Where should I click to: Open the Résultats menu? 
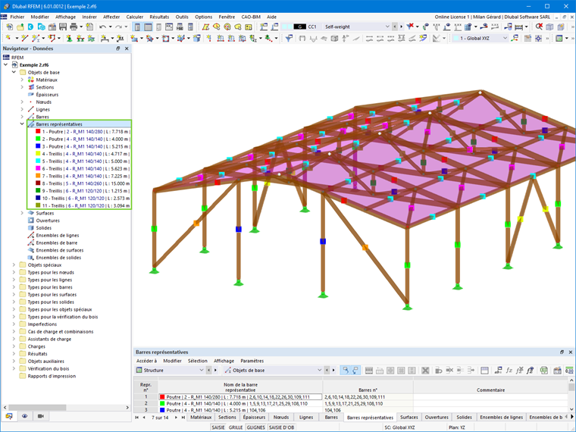pos(159,17)
